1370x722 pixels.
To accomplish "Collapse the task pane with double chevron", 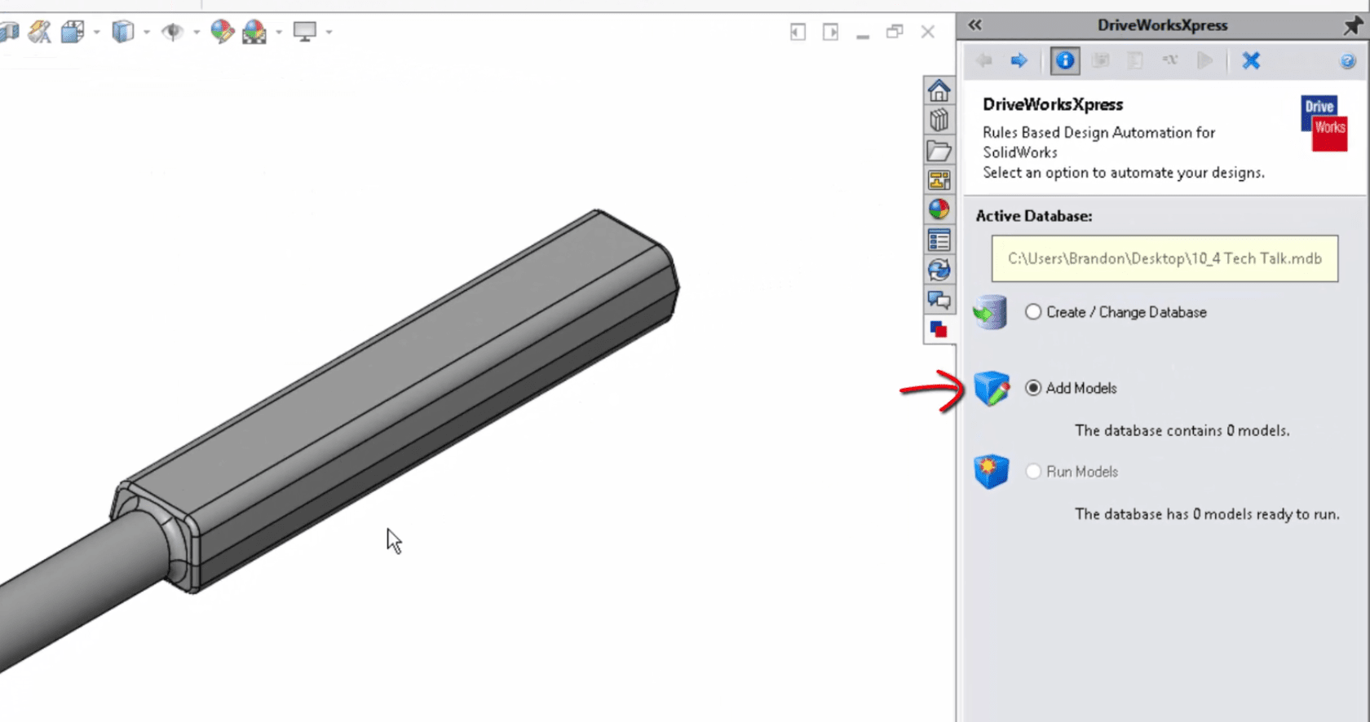I will point(975,25).
